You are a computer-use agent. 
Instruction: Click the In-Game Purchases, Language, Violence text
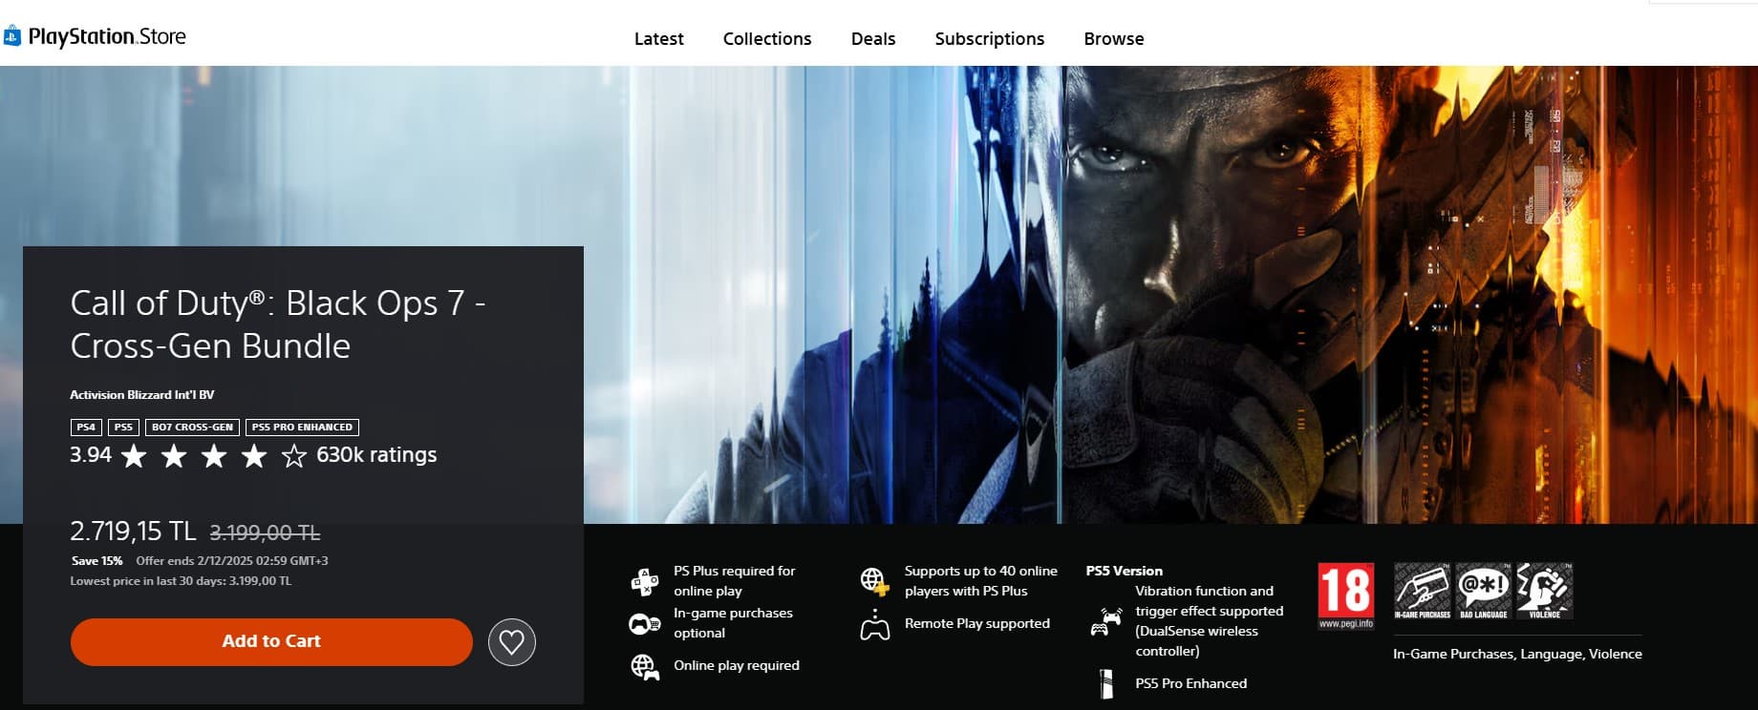[x=1517, y=655]
